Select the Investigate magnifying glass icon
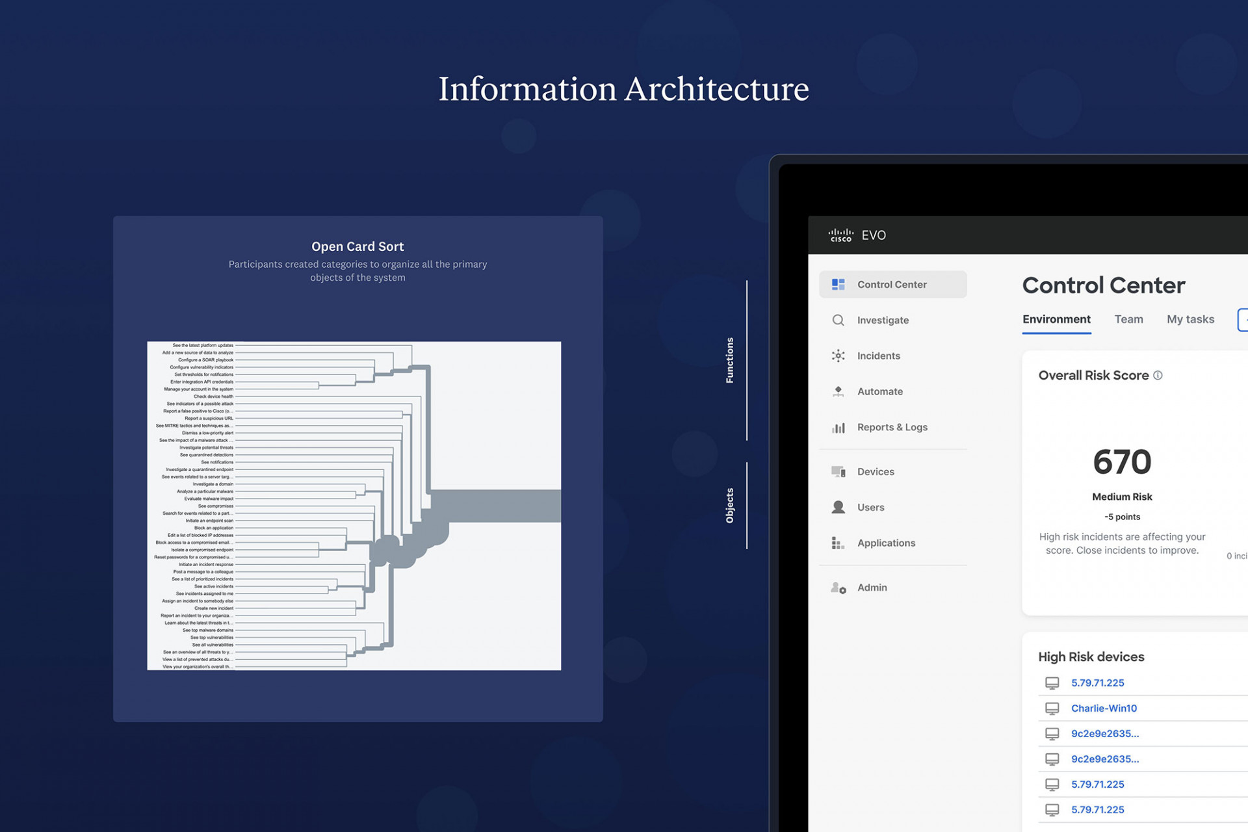The width and height of the screenshot is (1248, 832). coord(838,320)
